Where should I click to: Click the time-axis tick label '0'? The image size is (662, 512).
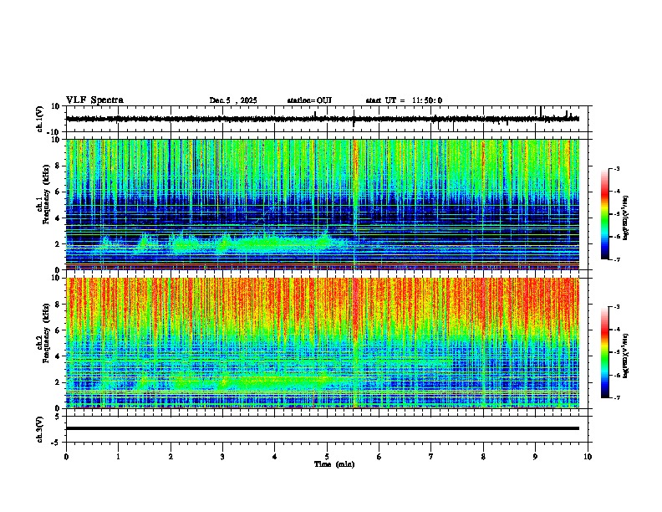click(66, 457)
